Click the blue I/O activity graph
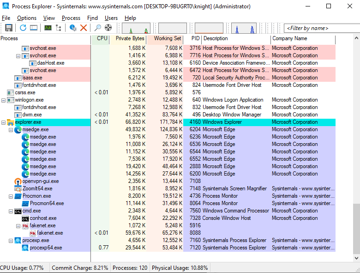The height and width of the screenshot is (273, 360). point(244,28)
